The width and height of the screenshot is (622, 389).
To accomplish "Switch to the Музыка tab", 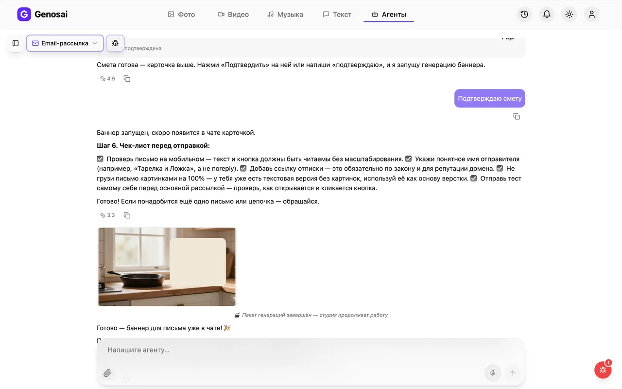I will point(285,15).
